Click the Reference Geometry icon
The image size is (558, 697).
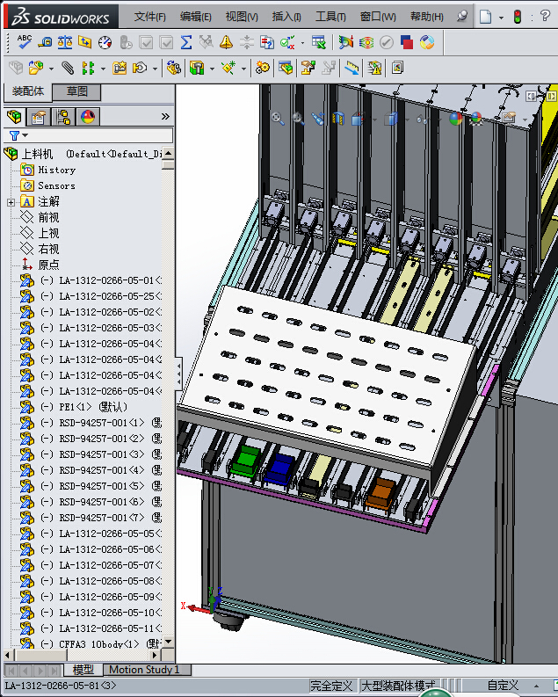228,68
